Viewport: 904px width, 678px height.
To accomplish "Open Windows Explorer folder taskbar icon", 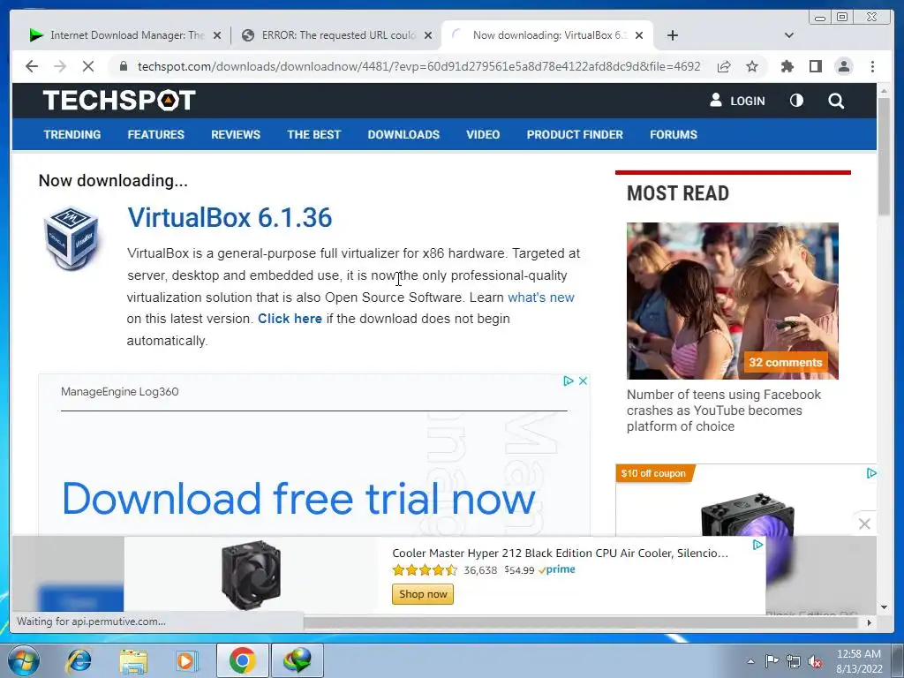I will click(x=133, y=660).
